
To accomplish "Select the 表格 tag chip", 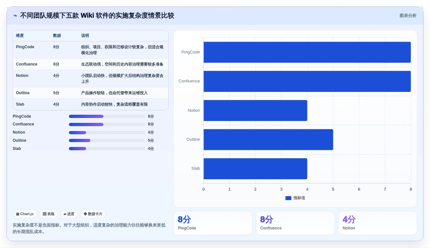I will click(x=49, y=214).
